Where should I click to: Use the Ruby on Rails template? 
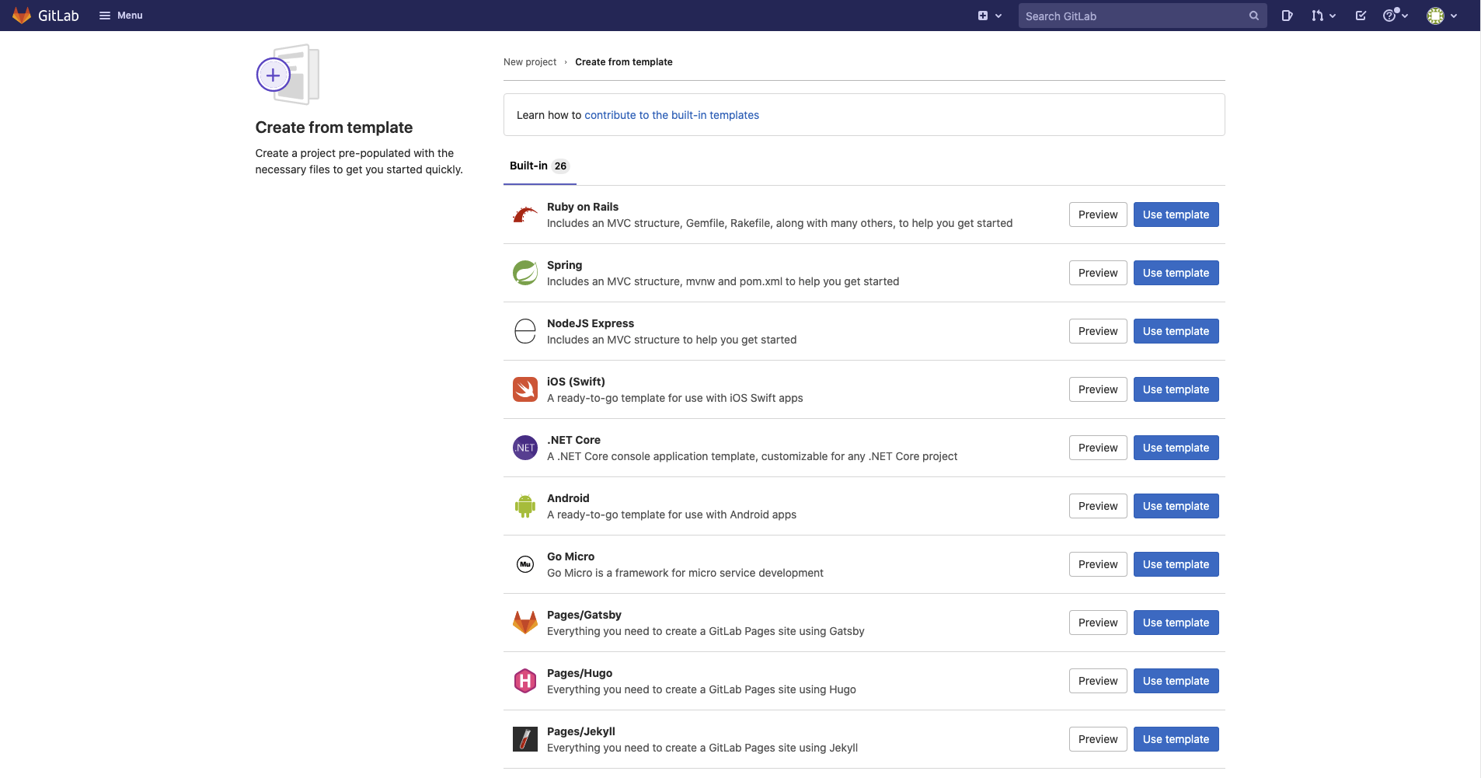click(1176, 215)
